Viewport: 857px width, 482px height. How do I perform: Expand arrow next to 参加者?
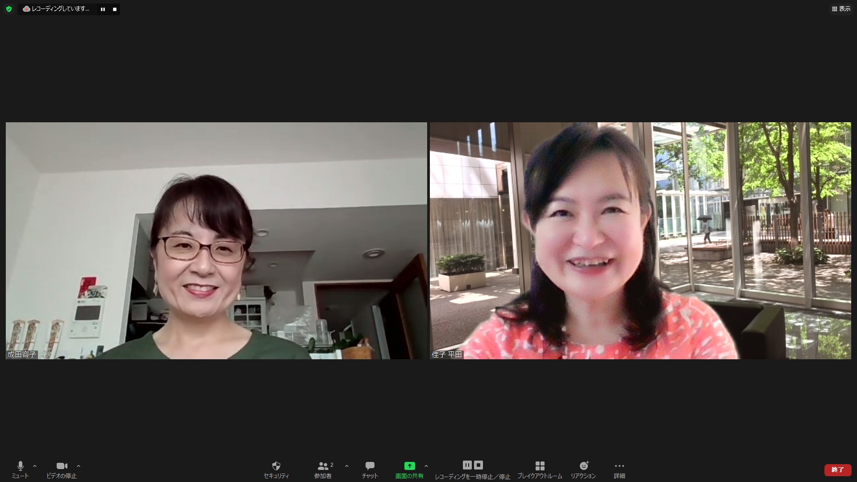coord(347,466)
